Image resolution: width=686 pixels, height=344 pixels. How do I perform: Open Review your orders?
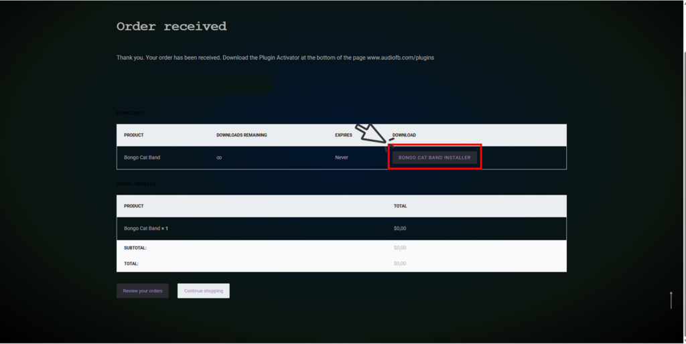[142, 291]
